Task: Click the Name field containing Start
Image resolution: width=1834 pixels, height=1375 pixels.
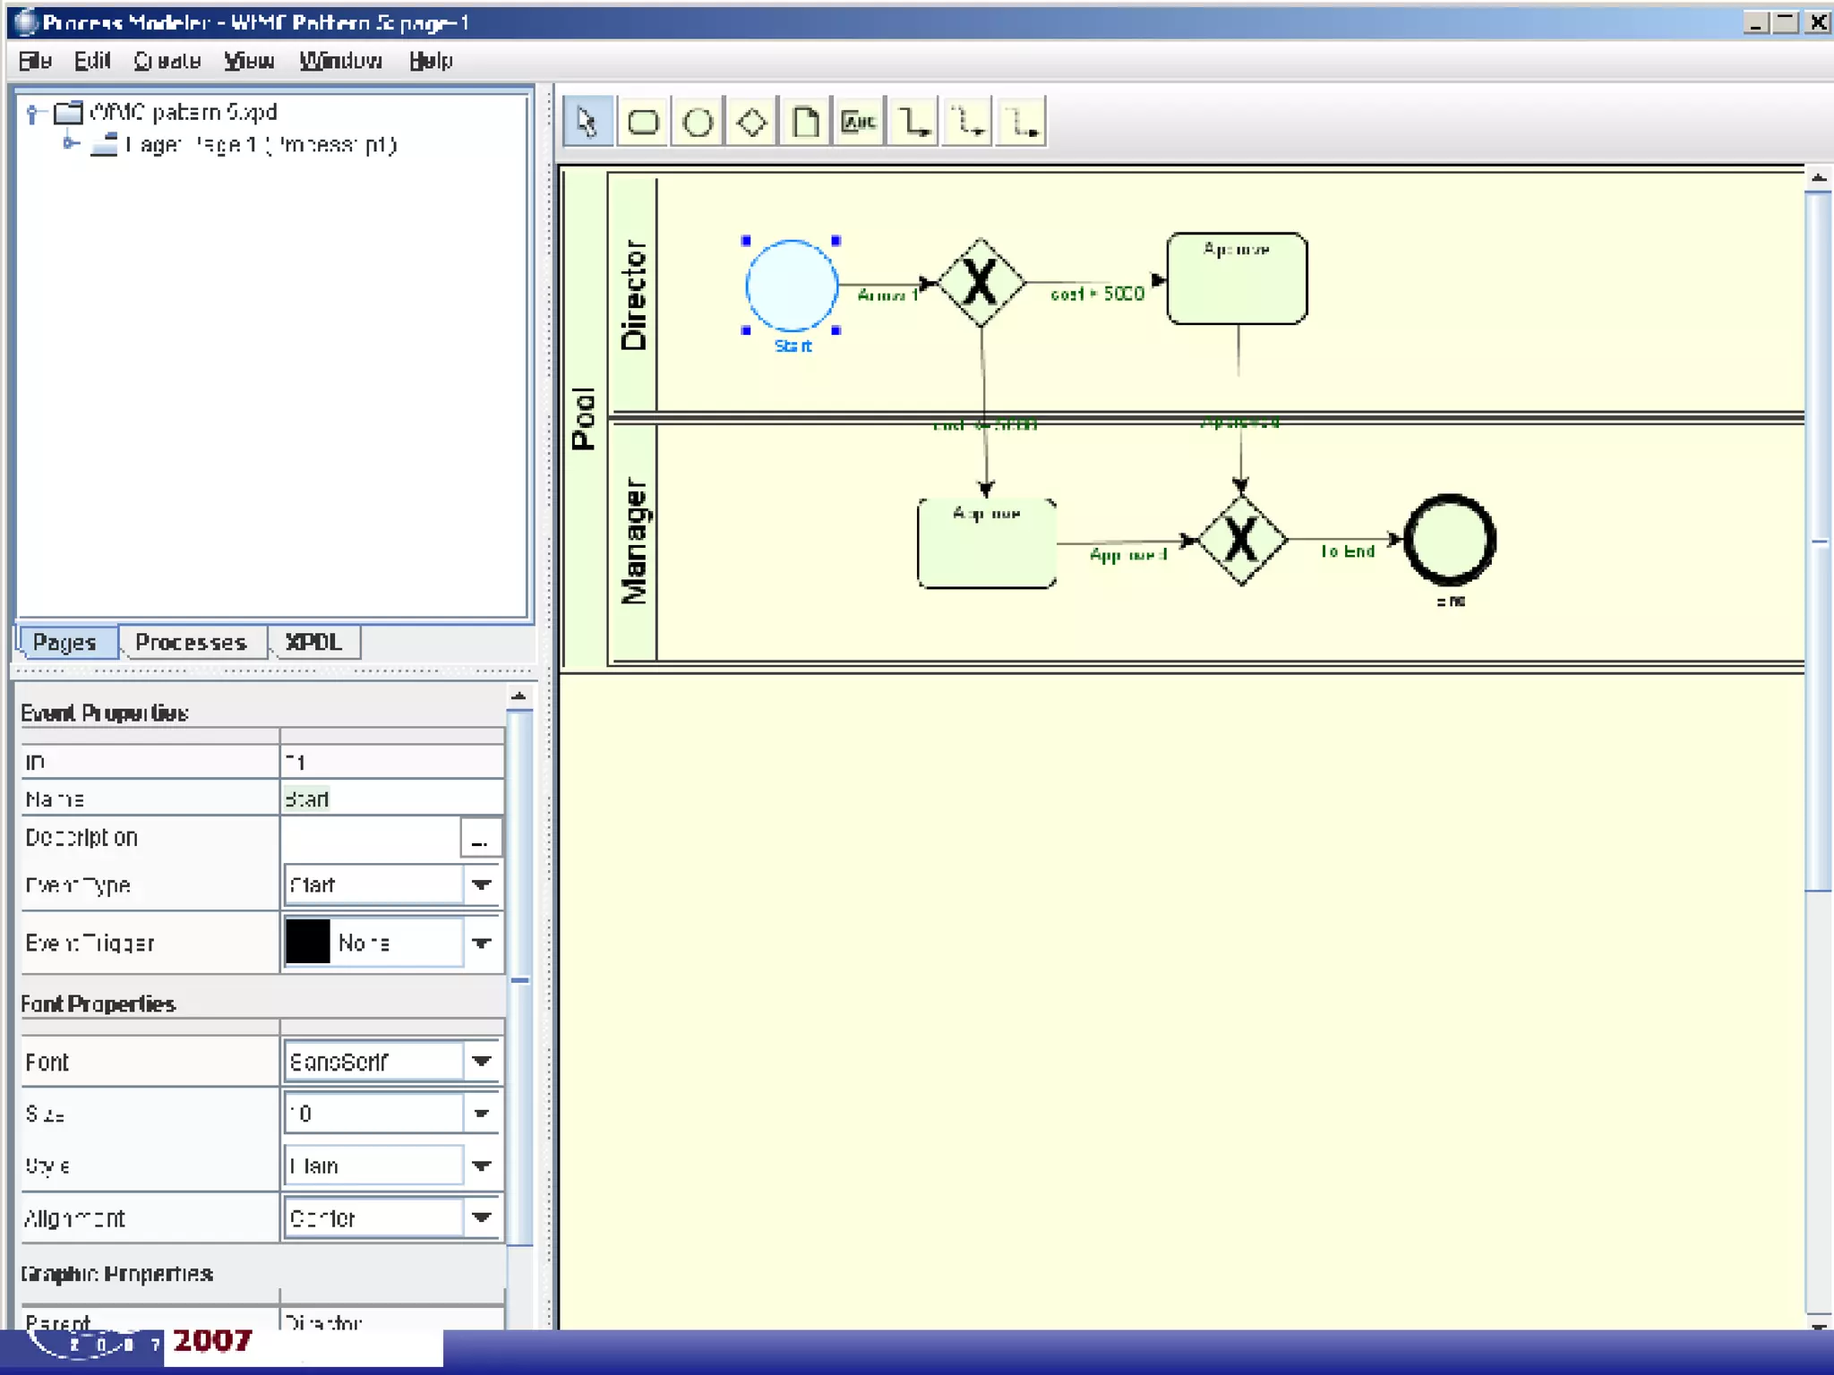Action: tap(391, 799)
